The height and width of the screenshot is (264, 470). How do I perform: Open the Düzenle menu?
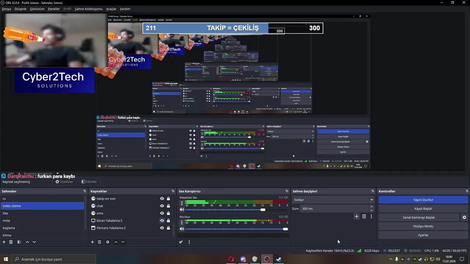click(x=21, y=9)
